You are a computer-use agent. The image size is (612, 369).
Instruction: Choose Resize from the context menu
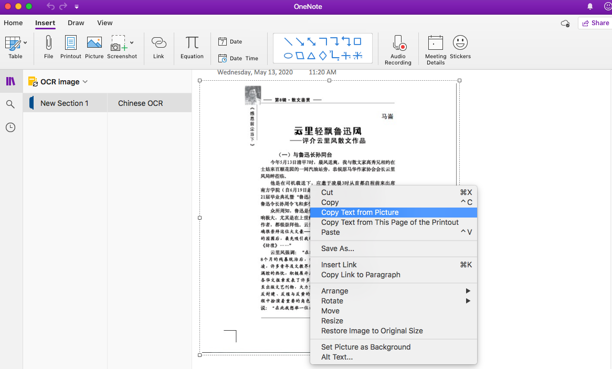(394, 321)
